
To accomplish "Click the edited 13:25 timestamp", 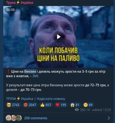I will pos(102,110).
